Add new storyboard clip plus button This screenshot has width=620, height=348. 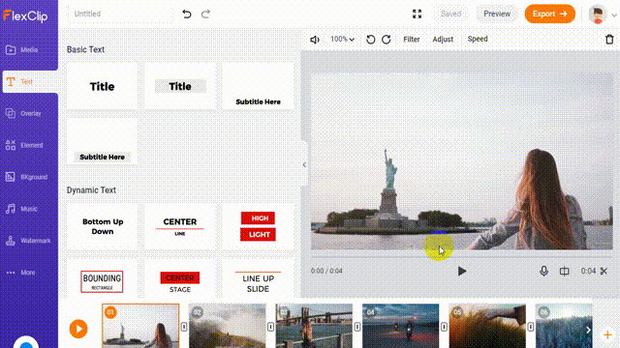tap(607, 335)
